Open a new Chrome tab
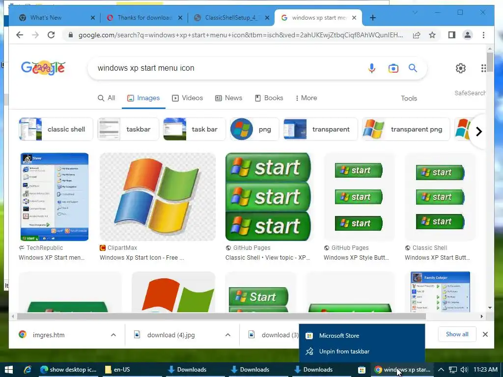The width and height of the screenshot is (503, 377). coord(372,18)
